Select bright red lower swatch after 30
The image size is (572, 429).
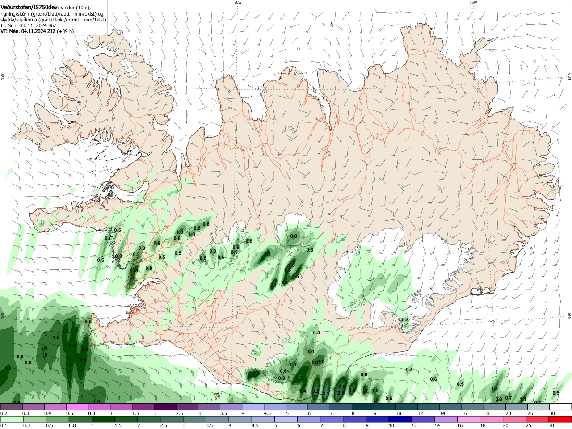559,419
